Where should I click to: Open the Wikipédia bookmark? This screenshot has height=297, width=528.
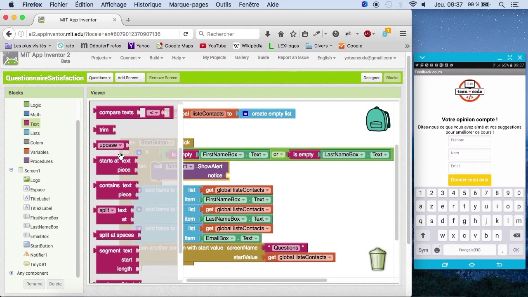(x=247, y=46)
